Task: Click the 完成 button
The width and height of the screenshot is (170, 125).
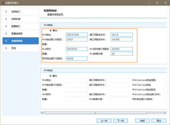Action: coord(142,121)
